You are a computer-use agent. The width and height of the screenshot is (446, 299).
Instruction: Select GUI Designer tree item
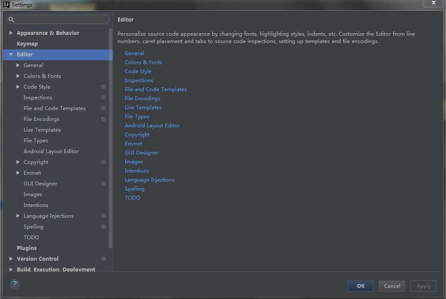[40, 184]
